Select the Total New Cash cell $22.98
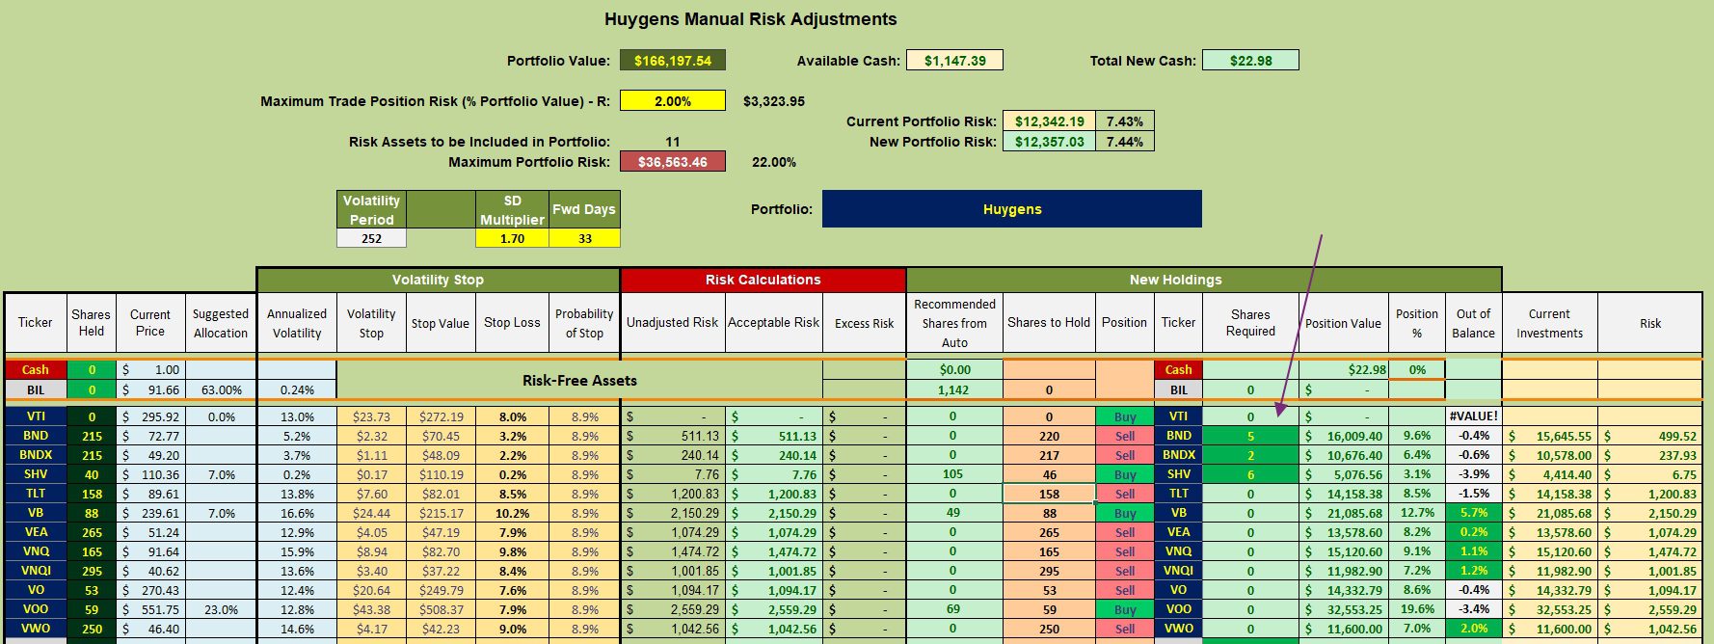Screen dimensions: 1714x644 pyautogui.click(x=1250, y=61)
